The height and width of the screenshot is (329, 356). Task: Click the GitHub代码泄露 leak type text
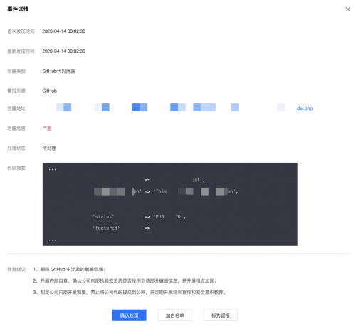click(x=58, y=71)
